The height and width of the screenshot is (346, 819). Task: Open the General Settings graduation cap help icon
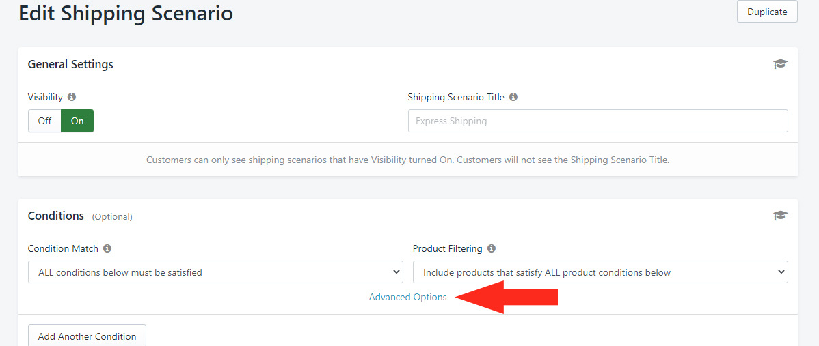780,64
